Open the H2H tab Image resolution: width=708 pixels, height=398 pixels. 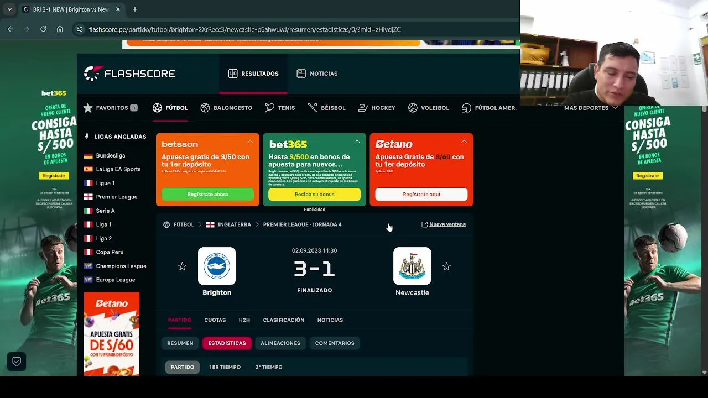click(244, 320)
